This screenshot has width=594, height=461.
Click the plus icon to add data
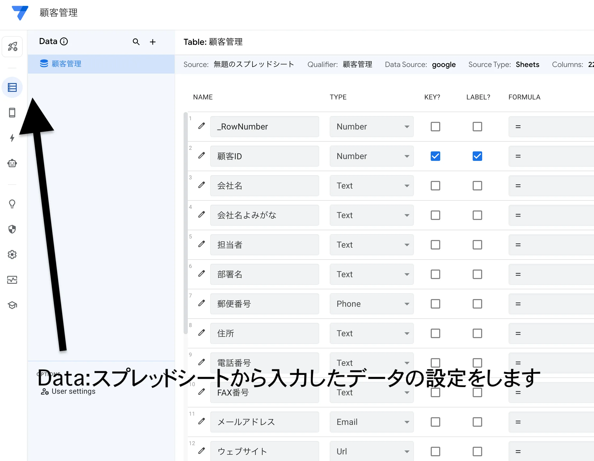point(153,42)
